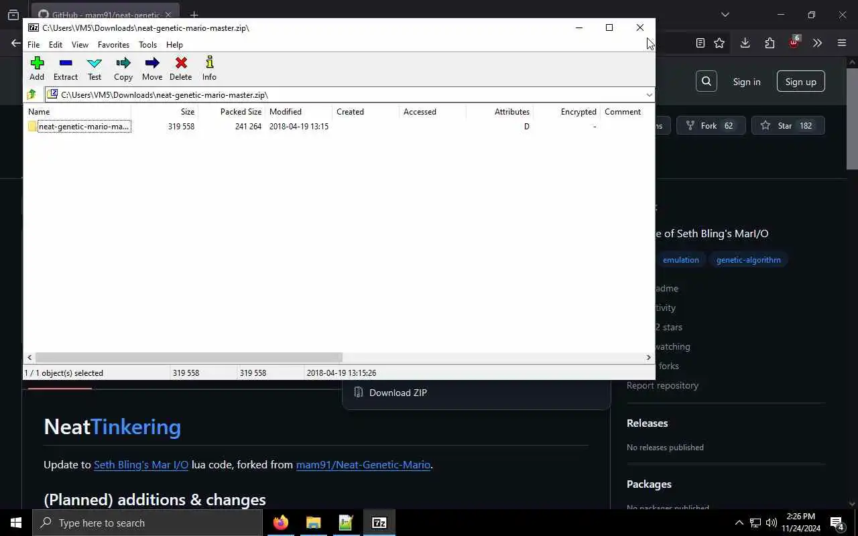Show hidden system tray icons chevron
The height and width of the screenshot is (536, 858).
coord(739,523)
